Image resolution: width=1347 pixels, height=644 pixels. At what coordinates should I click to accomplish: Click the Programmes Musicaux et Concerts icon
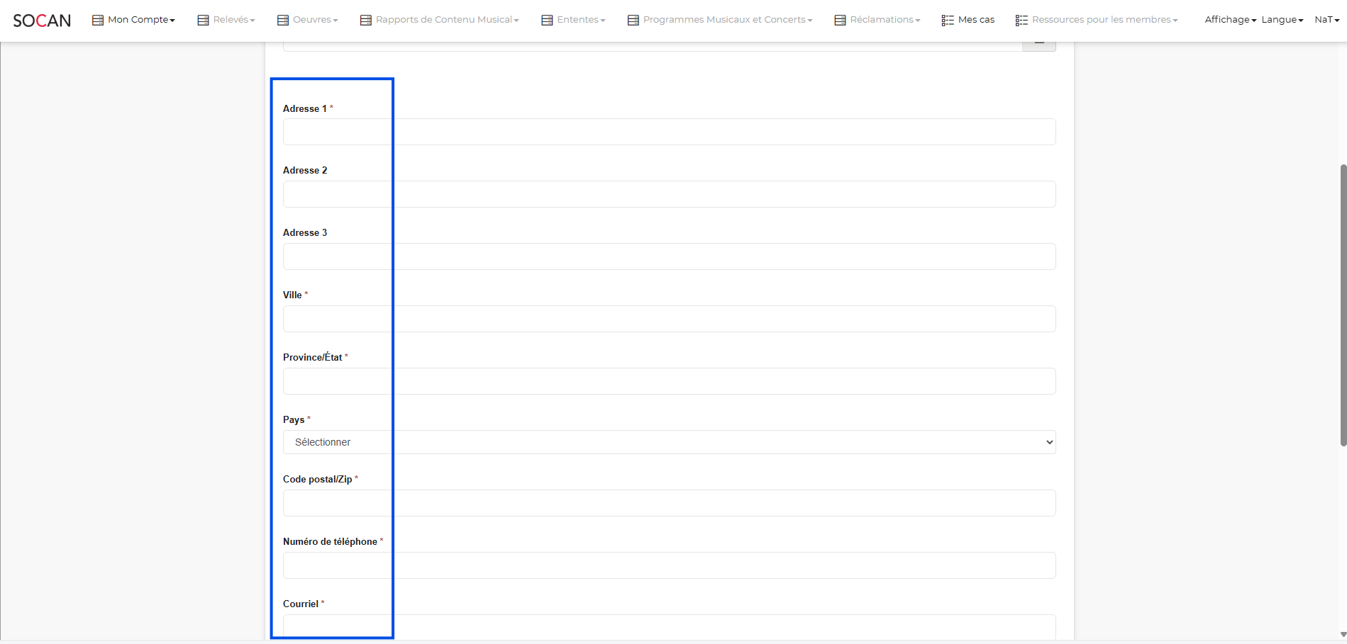coord(633,20)
